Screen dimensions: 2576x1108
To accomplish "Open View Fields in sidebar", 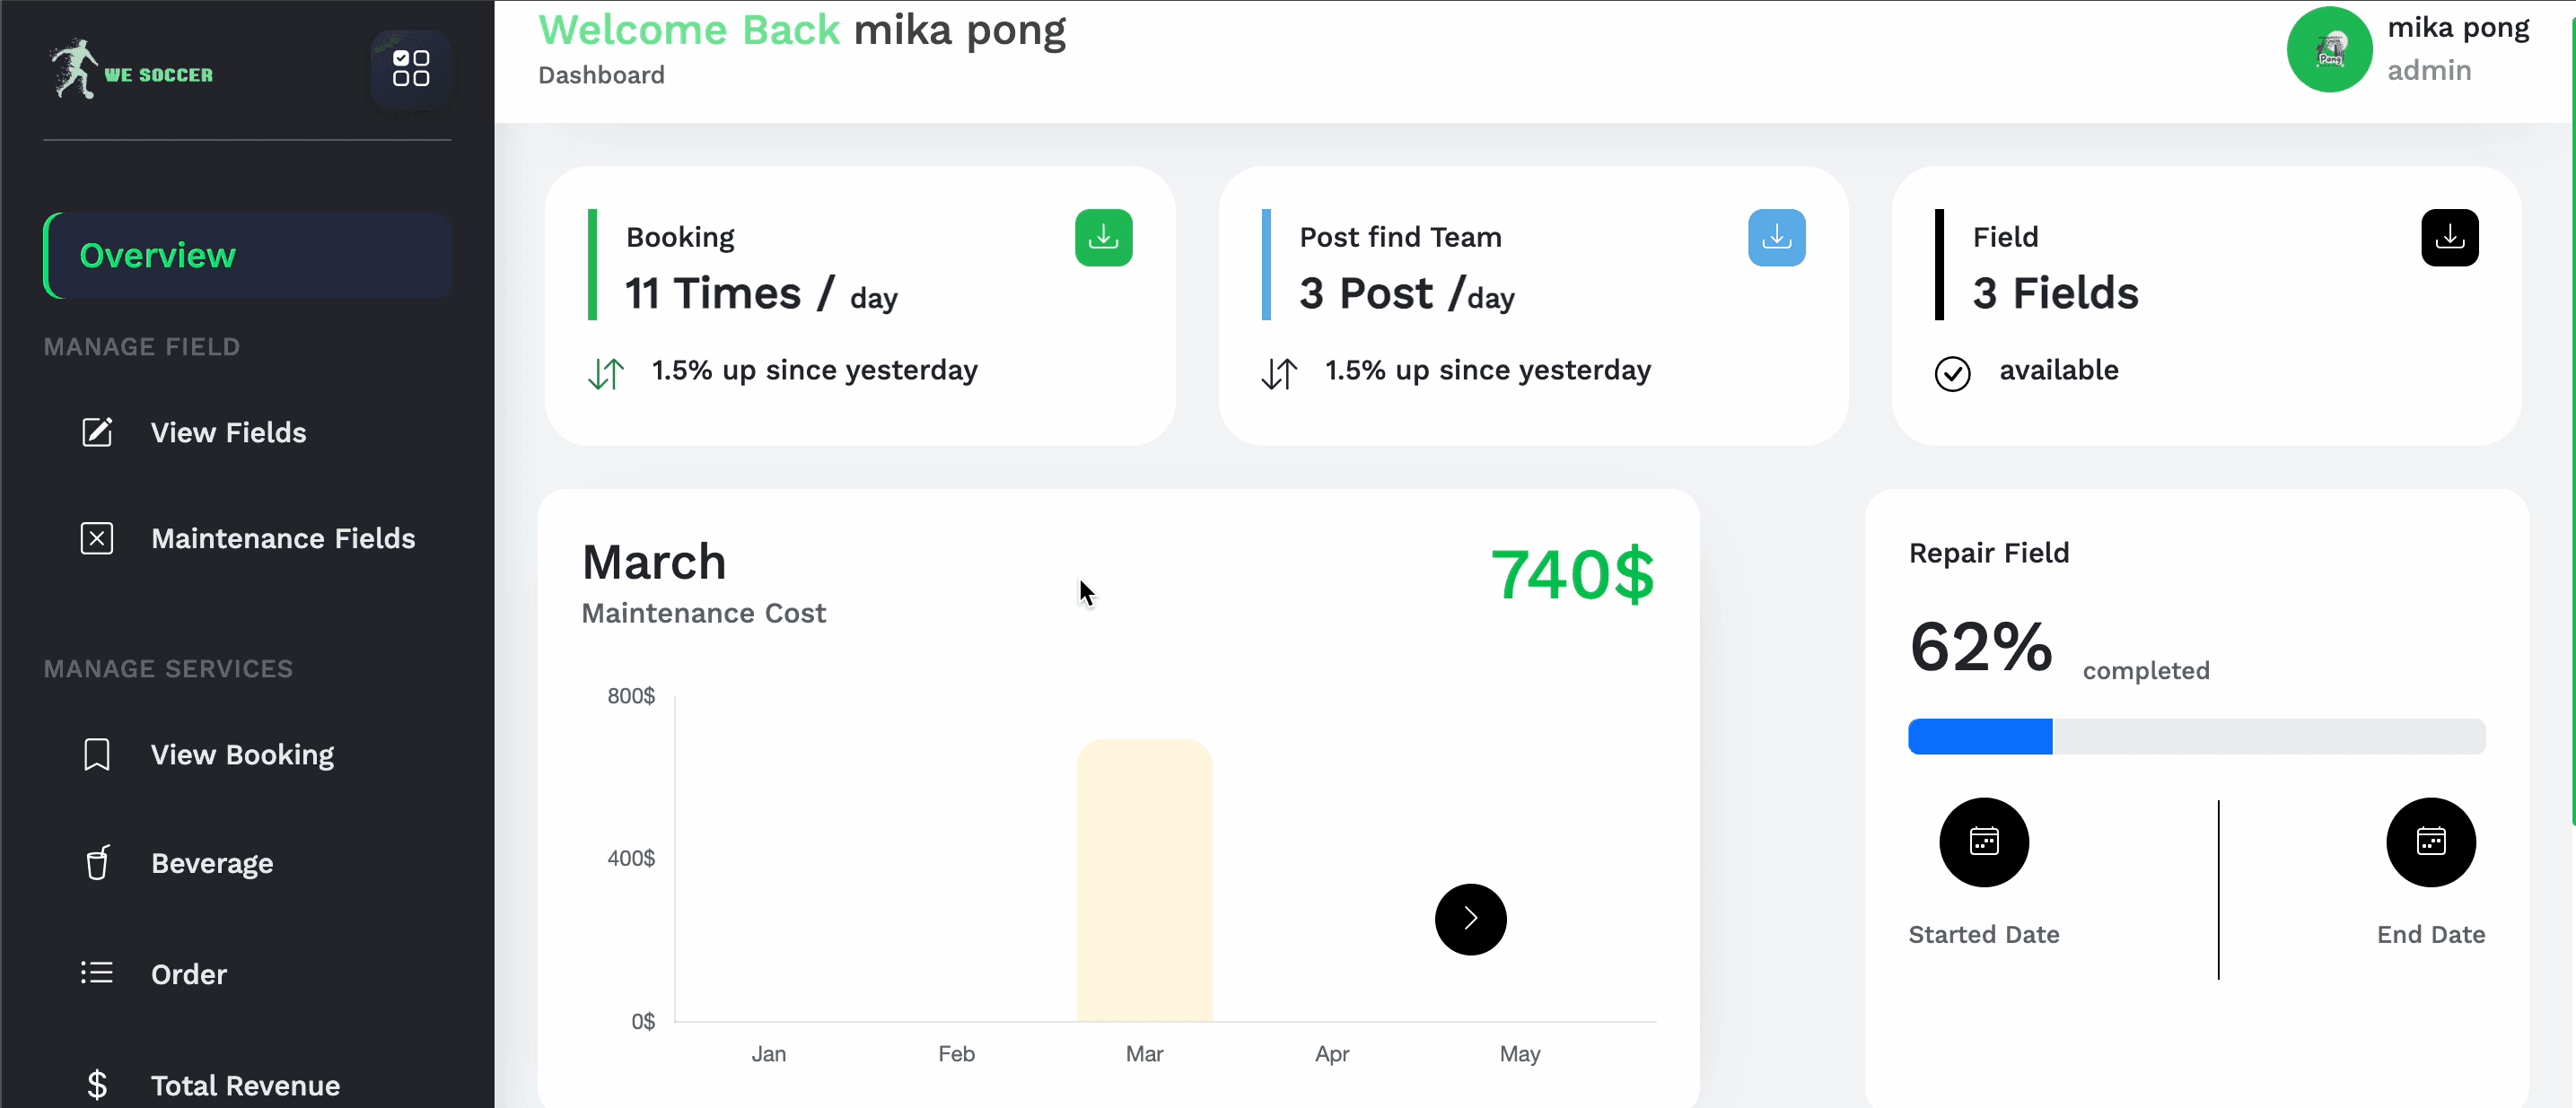I will click(228, 432).
